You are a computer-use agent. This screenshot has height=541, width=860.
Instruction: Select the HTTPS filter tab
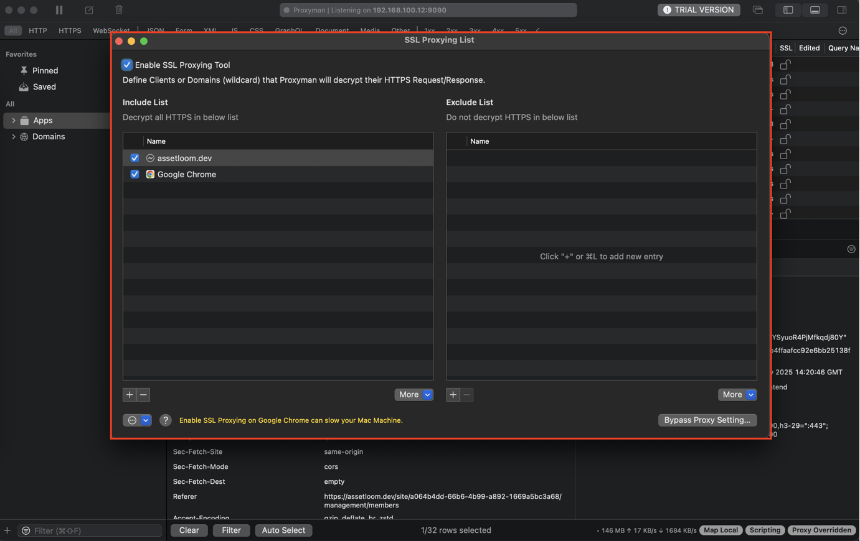click(x=70, y=30)
